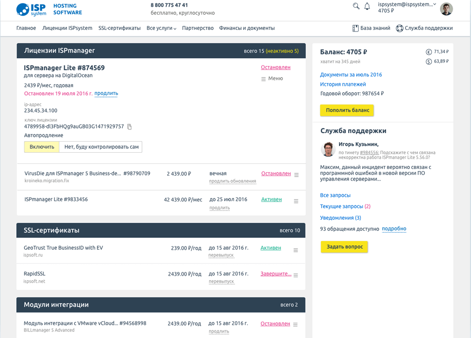
Task: Click the Годовой оборот: 987654 ₽ text
Action: coord(352,93)
